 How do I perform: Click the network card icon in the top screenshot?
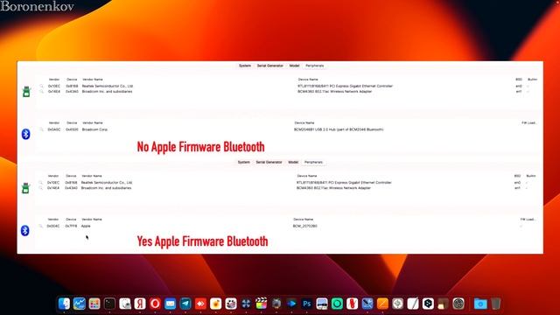pos(26,91)
